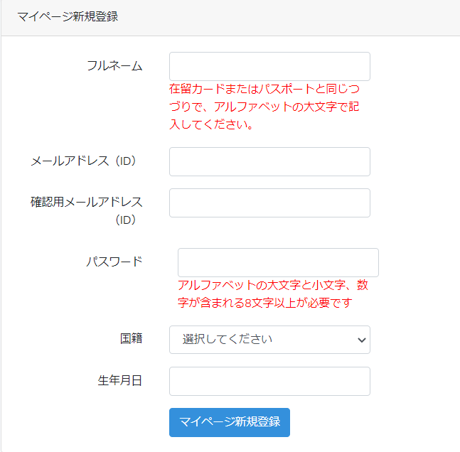Focus the 生年月日 date input field

[x=269, y=381]
